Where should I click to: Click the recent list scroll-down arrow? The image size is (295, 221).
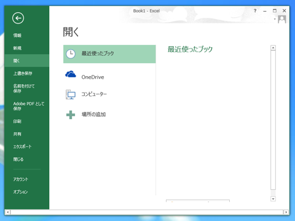pyautogui.click(x=273, y=199)
